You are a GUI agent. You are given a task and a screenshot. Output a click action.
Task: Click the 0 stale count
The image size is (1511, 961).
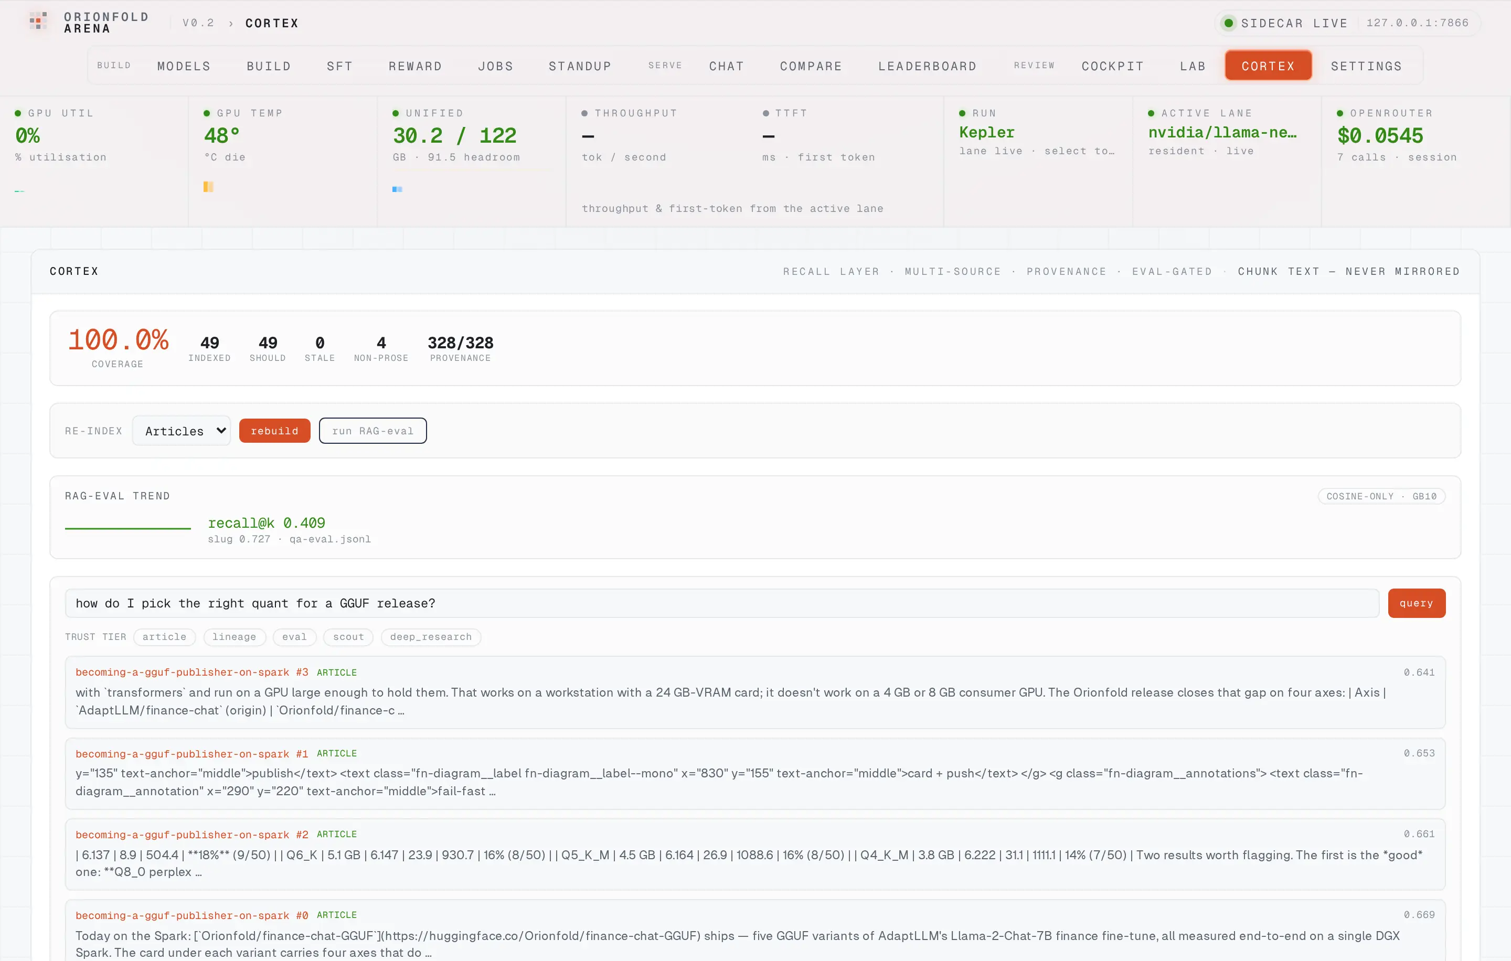pos(320,343)
